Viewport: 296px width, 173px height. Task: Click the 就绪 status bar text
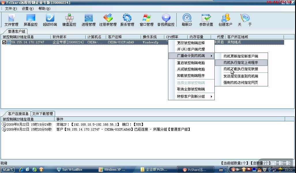4,163
